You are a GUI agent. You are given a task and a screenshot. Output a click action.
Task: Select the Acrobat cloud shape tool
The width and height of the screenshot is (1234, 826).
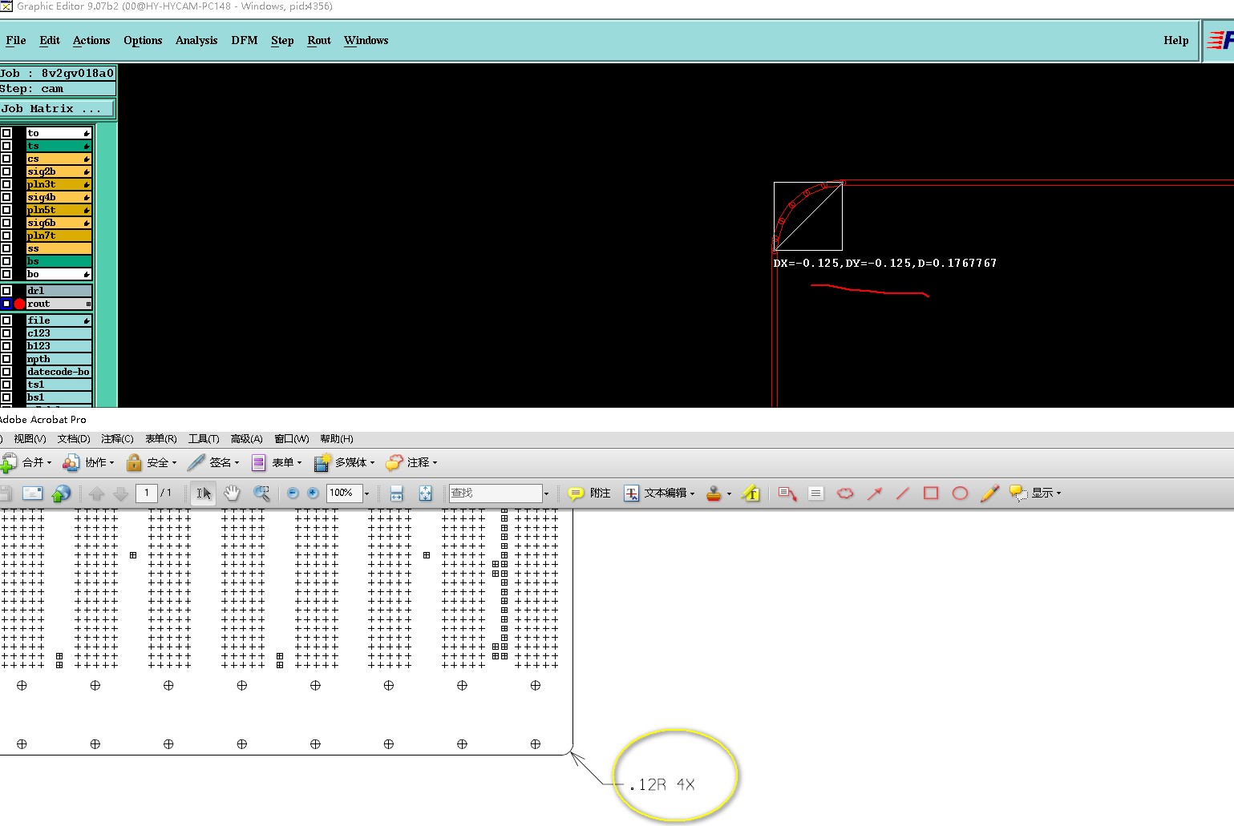845,494
